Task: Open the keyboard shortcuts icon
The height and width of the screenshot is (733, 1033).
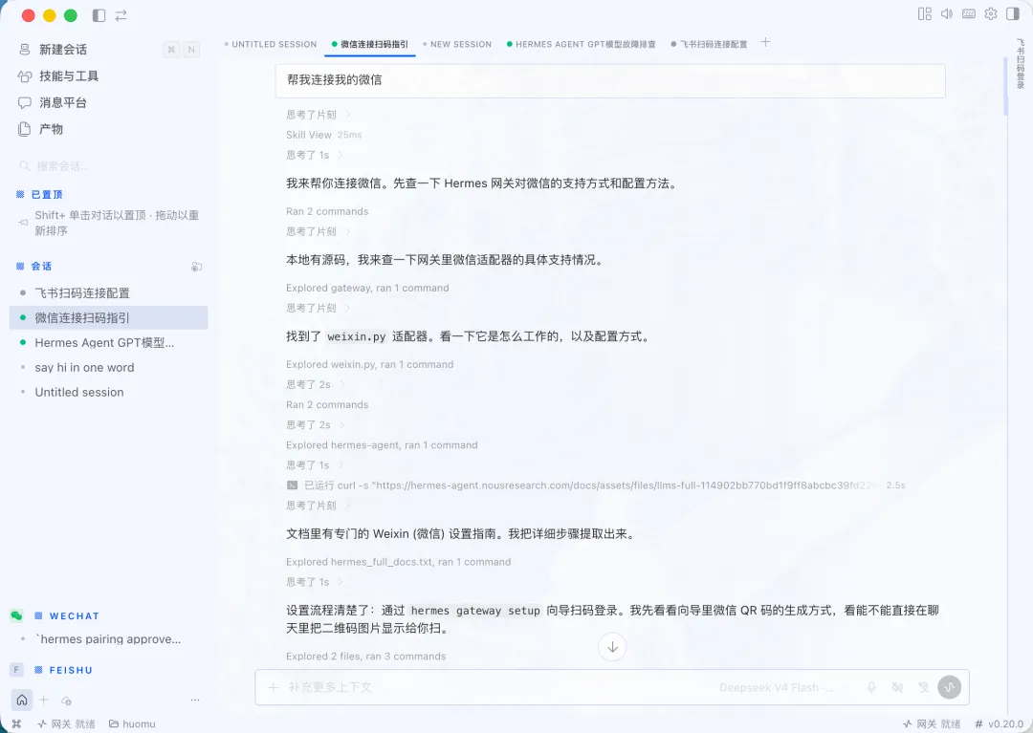Action: (x=968, y=13)
